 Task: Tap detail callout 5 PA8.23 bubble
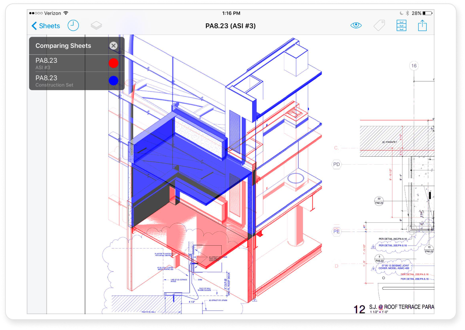379,259
